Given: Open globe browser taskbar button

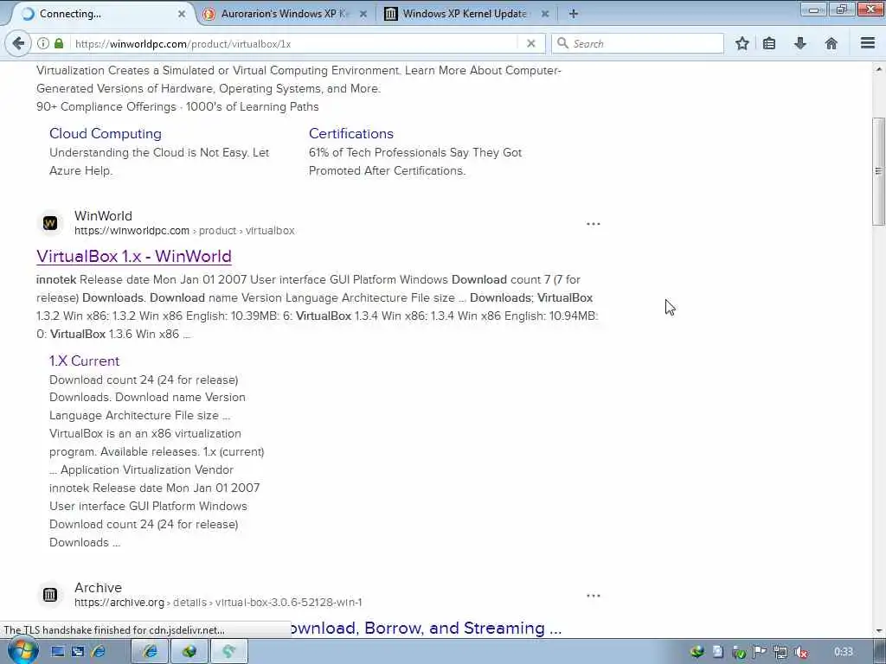Looking at the screenshot, I should [189, 651].
